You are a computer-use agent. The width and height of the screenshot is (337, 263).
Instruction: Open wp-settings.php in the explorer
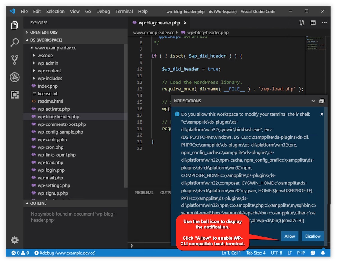tap(54, 185)
